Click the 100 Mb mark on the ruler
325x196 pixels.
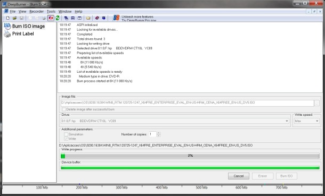42,188
